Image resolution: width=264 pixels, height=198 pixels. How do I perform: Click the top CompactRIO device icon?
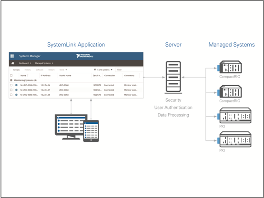click(230, 67)
